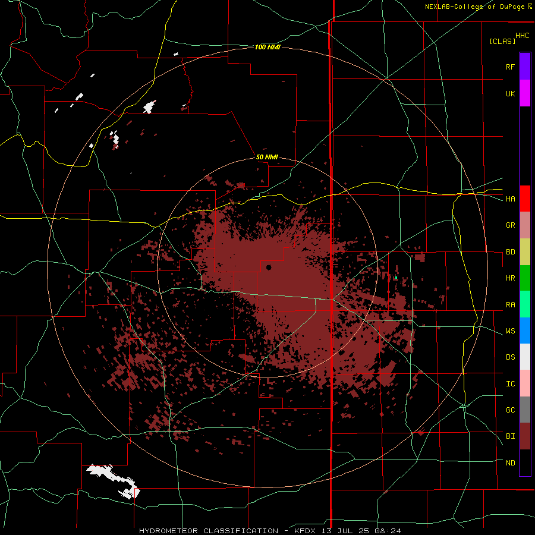Click the BD legend label

pos(510,252)
